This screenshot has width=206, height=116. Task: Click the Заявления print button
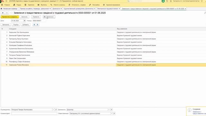click(x=49, y=17)
